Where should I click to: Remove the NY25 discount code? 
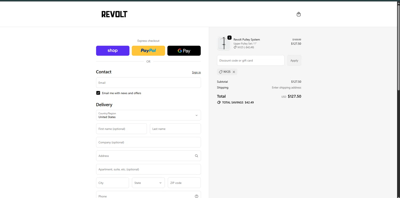[234, 72]
